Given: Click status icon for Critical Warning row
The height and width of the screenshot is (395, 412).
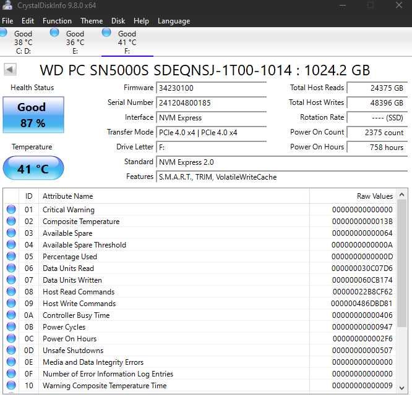Looking at the screenshot, I should [x=11, y=209].
